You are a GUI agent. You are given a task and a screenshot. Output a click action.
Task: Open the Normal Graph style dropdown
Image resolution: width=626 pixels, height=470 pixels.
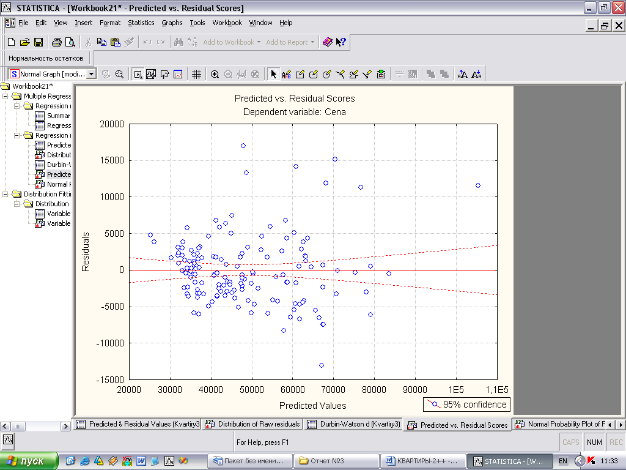pos(92,74)
